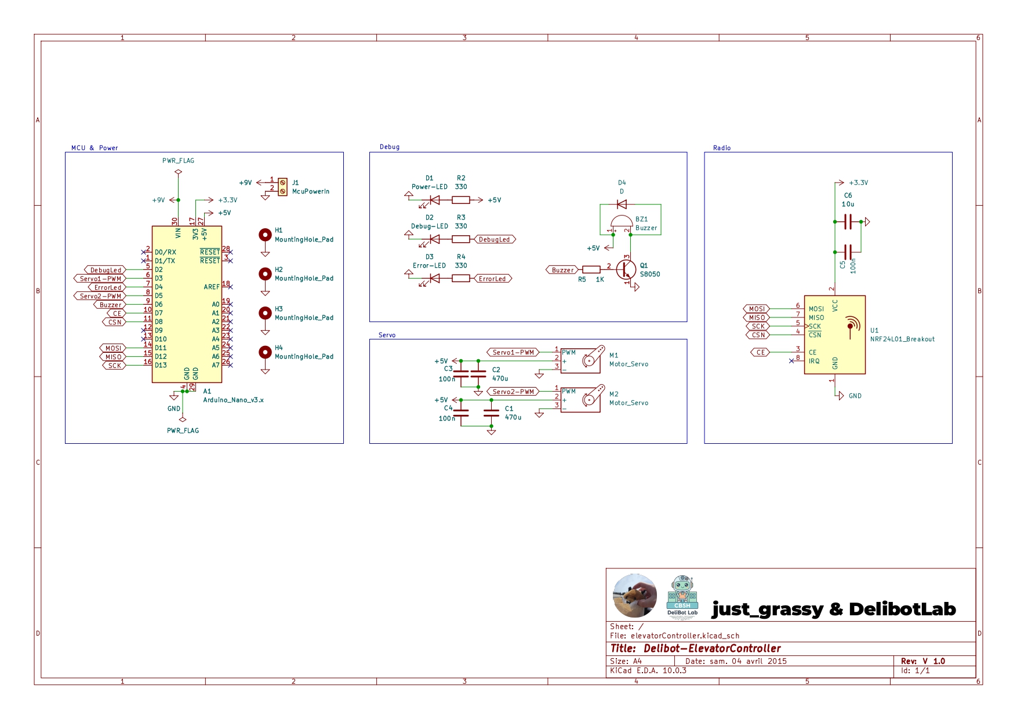Click the MOSI label at the radio module
The width and height of the screenshot is (1017, 719).
[x=756, y=309]
